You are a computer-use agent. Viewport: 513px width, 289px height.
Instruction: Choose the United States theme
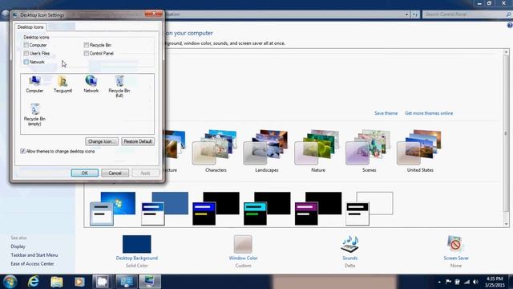coord(420,151)
